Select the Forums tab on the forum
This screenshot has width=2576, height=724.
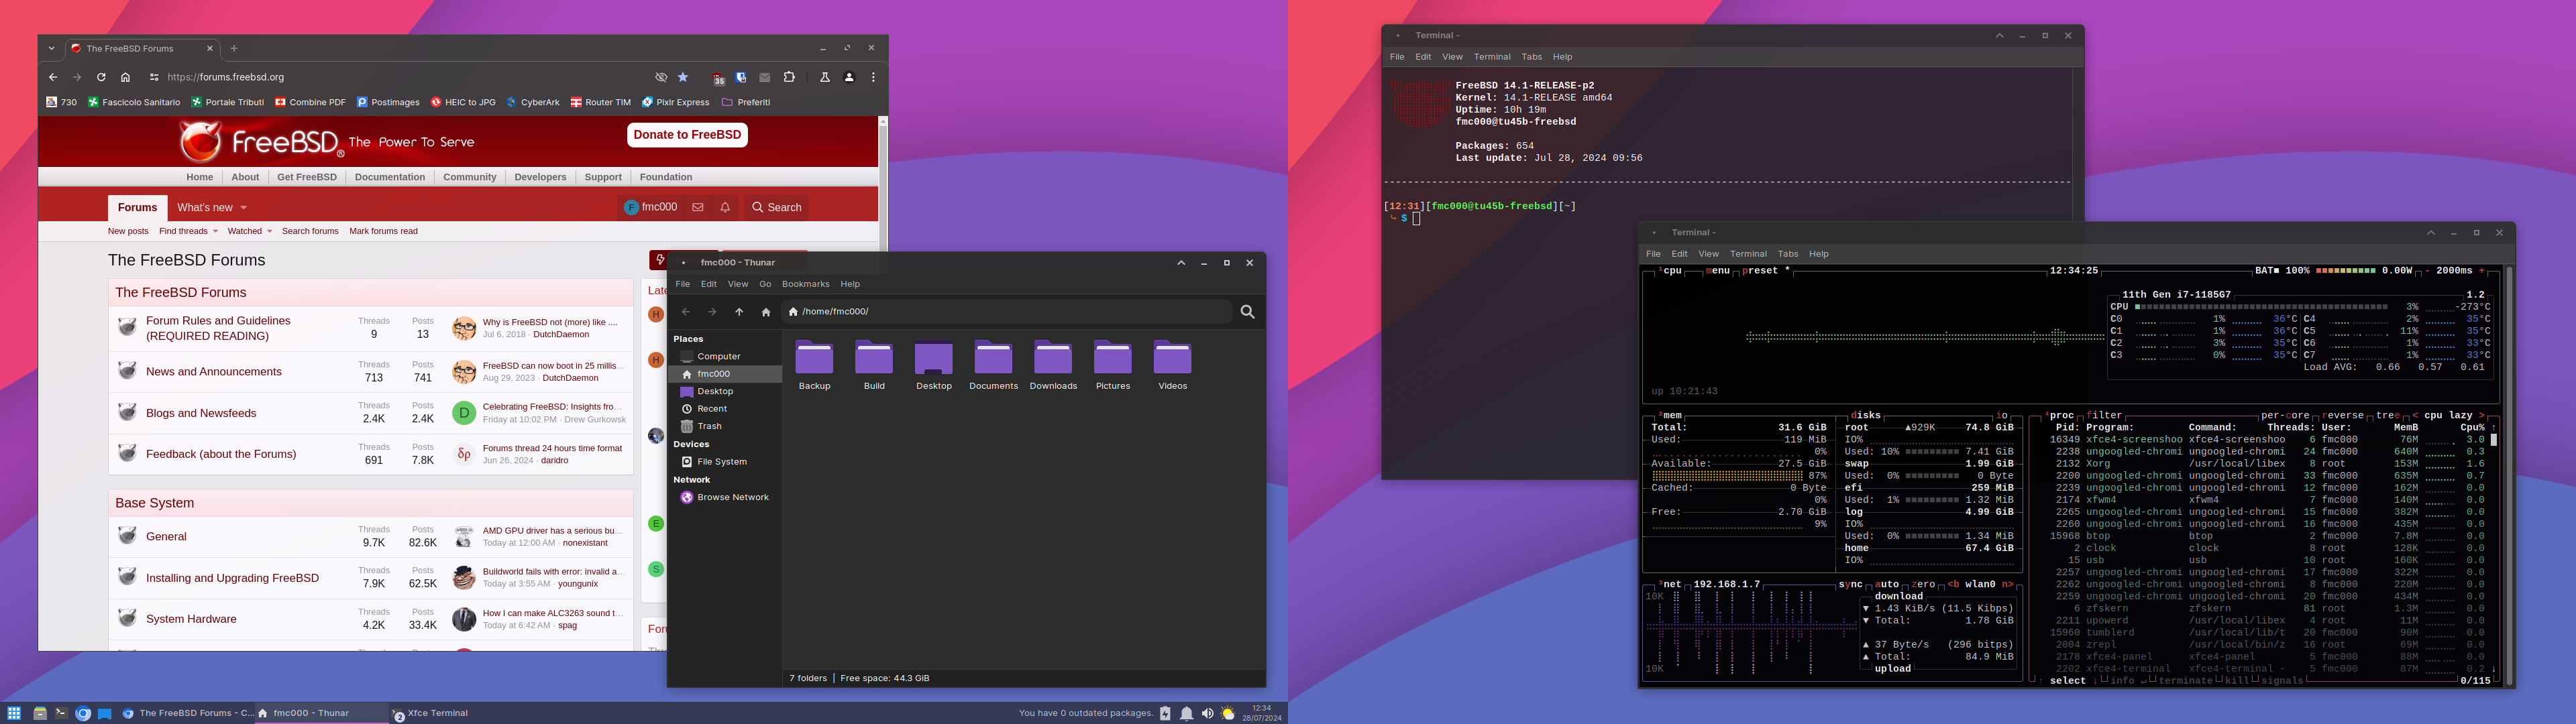137,207
